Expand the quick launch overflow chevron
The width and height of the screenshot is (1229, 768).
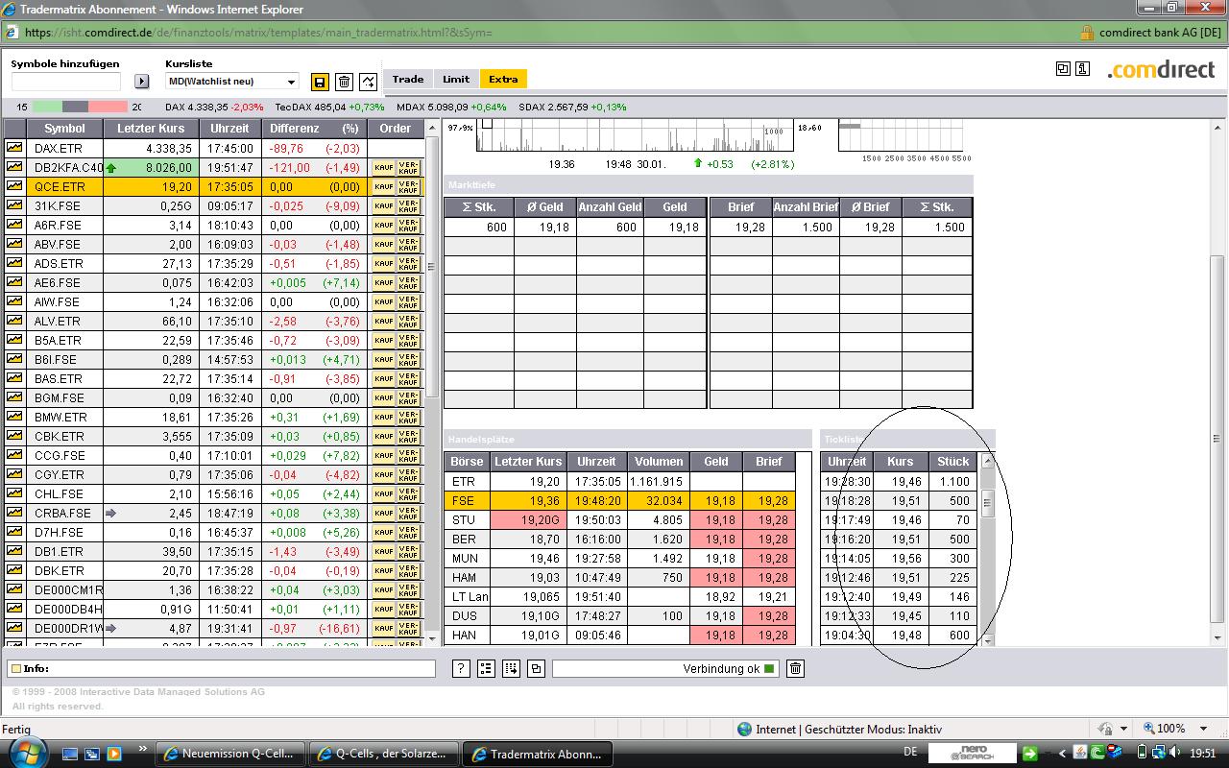pyautogui.click(x=143, y=749)
